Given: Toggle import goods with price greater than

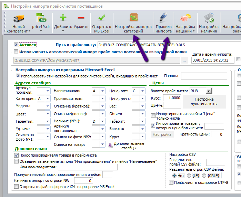Looking at the screenshot, I should pos(153,125).
